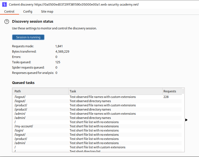The height and width of the screenshot is (157, 199).
Task: Open the Site map tab
Action: click(47, 11)
